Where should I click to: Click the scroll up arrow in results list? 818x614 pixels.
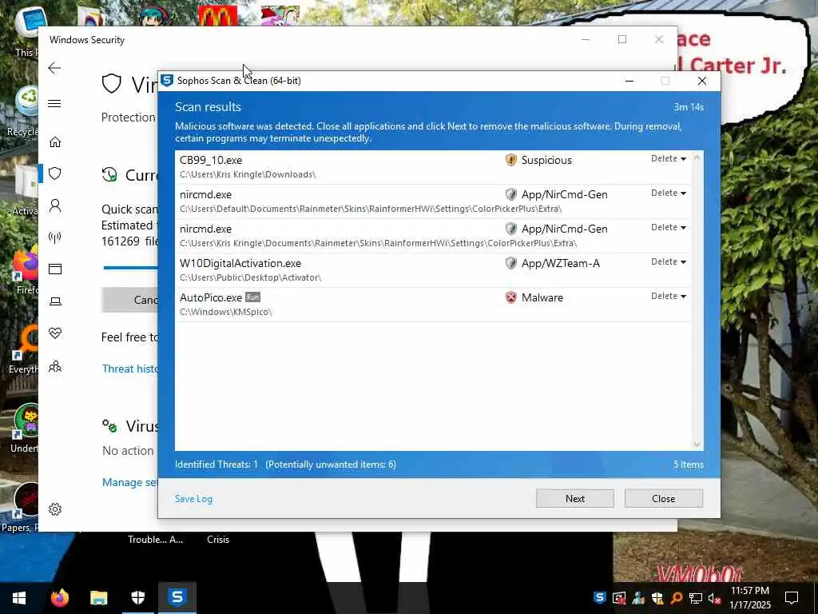[x=697, y=157]
